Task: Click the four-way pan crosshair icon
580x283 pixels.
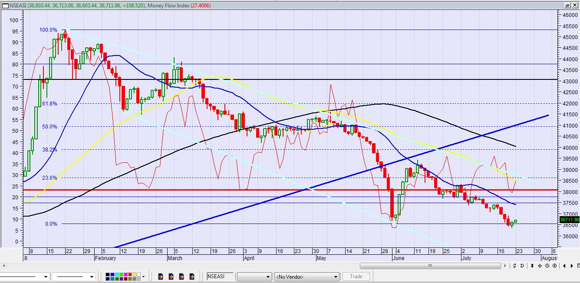Action: point(540,266)
